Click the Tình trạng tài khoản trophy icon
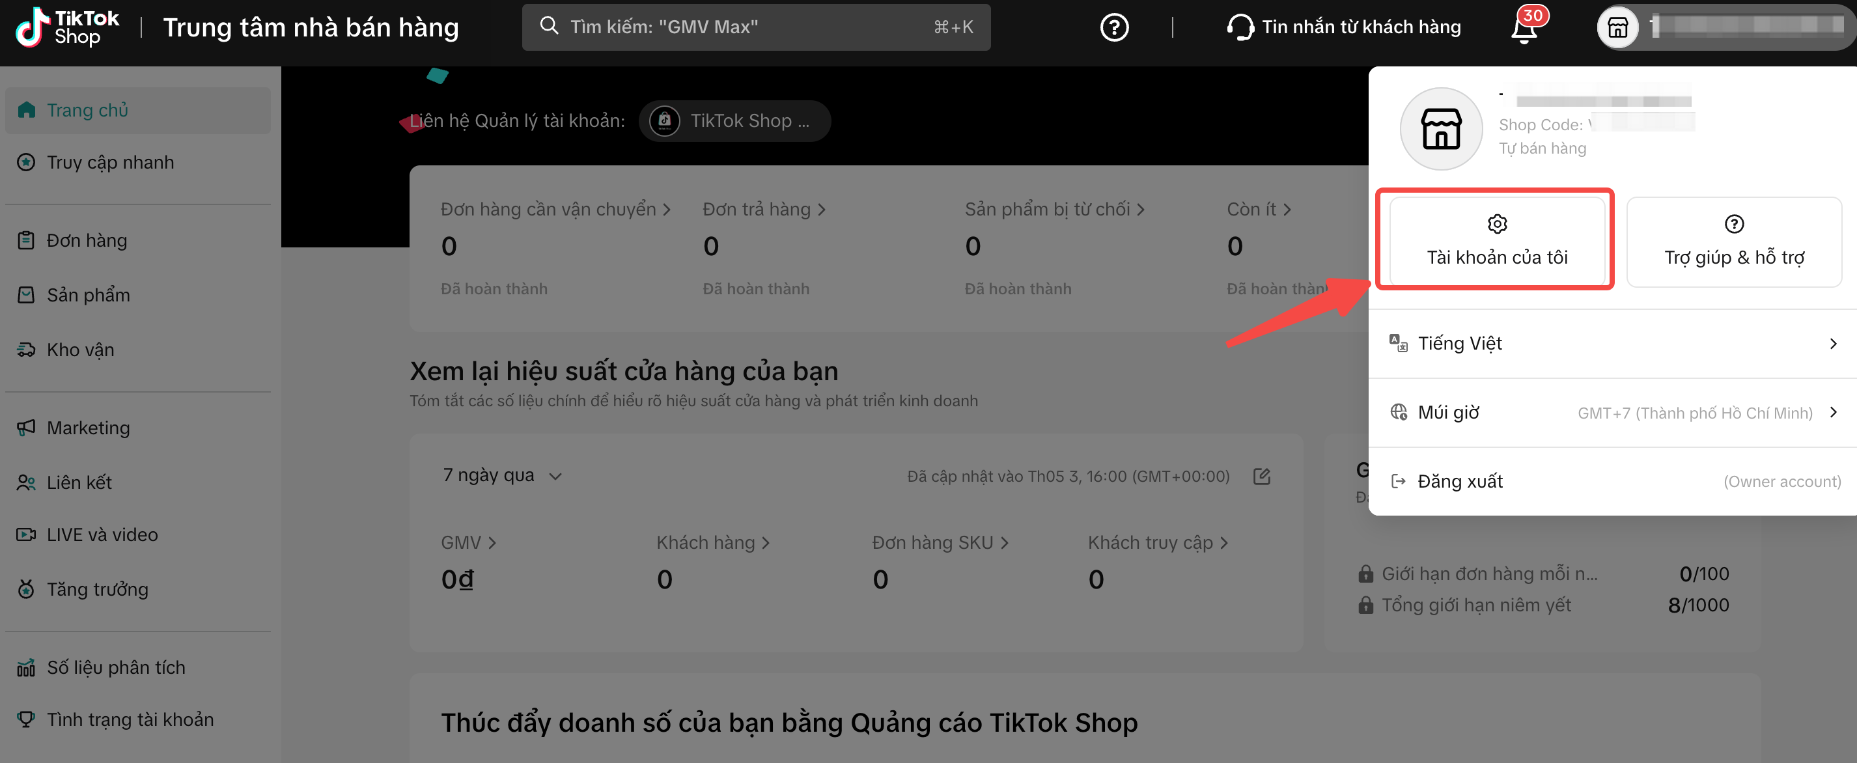Image resolution: width=1857 pixels, height=763 pixels. tap(26, 719)
